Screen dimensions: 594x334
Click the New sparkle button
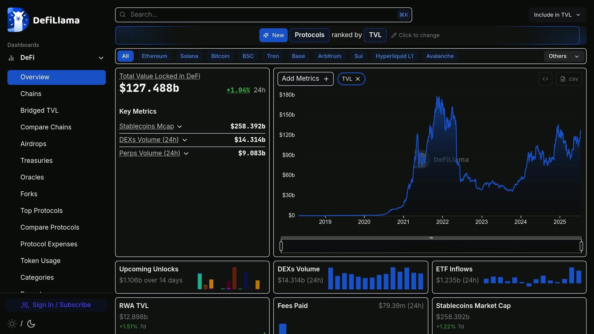pyautogui.click(x=273, y=35)
